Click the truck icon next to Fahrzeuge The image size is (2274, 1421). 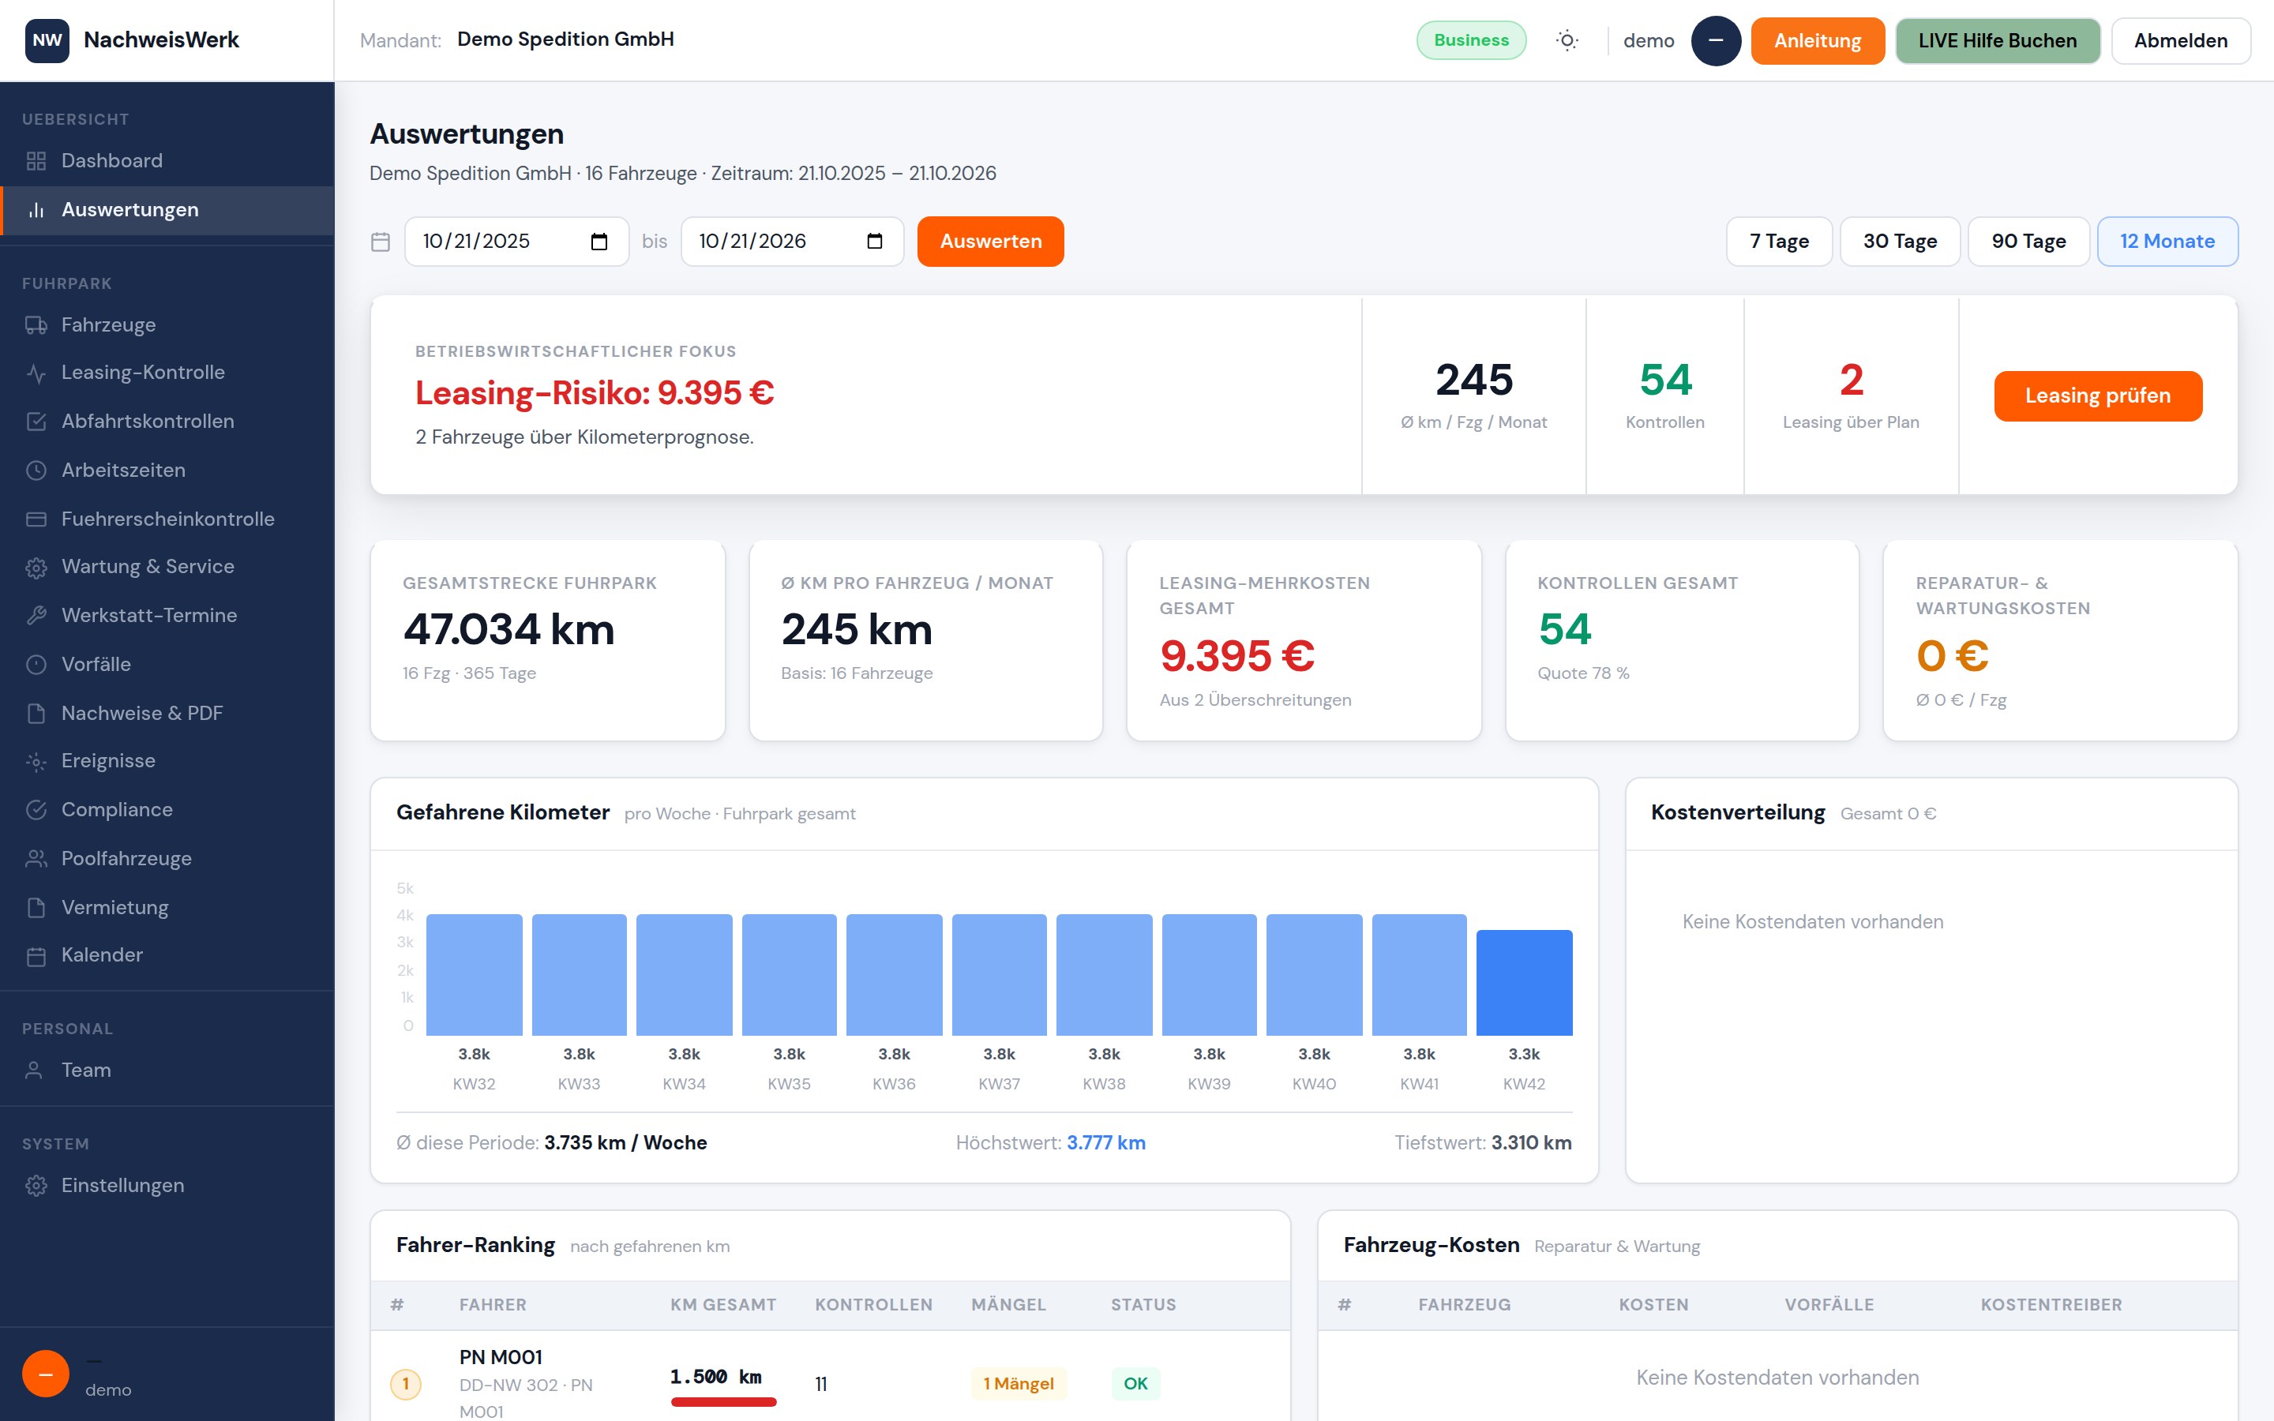pos(36,325)
